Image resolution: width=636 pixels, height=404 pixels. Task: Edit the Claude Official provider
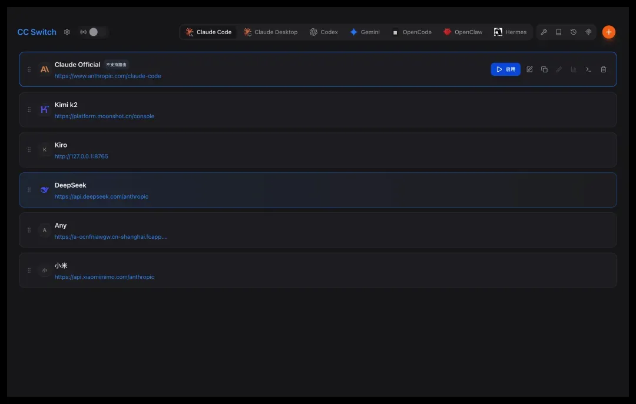pos(529,69)
